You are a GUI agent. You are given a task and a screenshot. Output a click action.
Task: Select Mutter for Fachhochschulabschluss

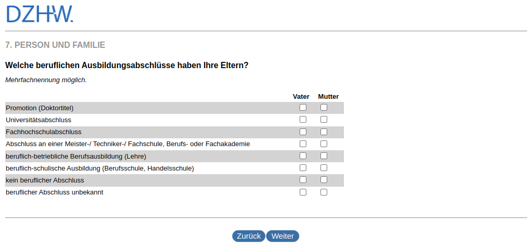tap(324, 132)
